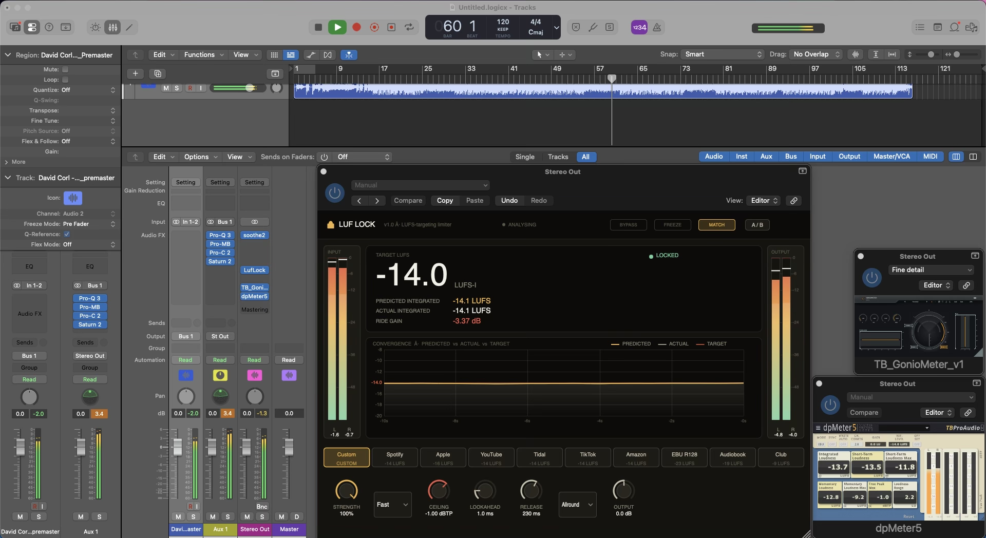This screenshot has height=538, width=986.
Task: Open the List Editors icon
Action: point(920,27)
